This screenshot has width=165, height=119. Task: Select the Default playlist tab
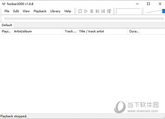[7, 25]
